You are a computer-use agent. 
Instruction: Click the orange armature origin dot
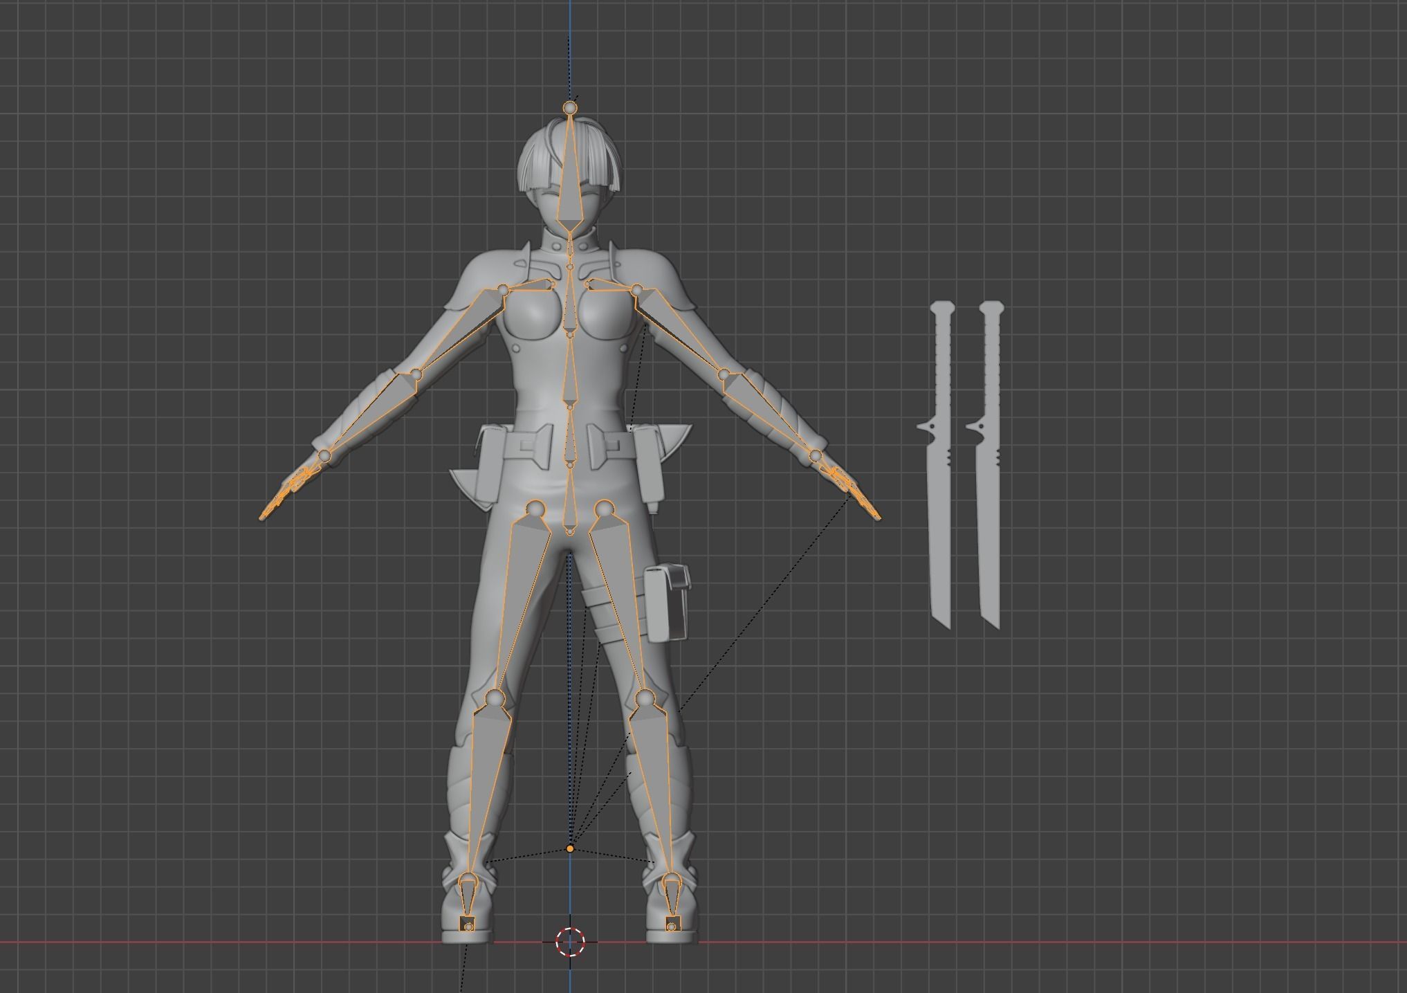click(x=570, y=848)
